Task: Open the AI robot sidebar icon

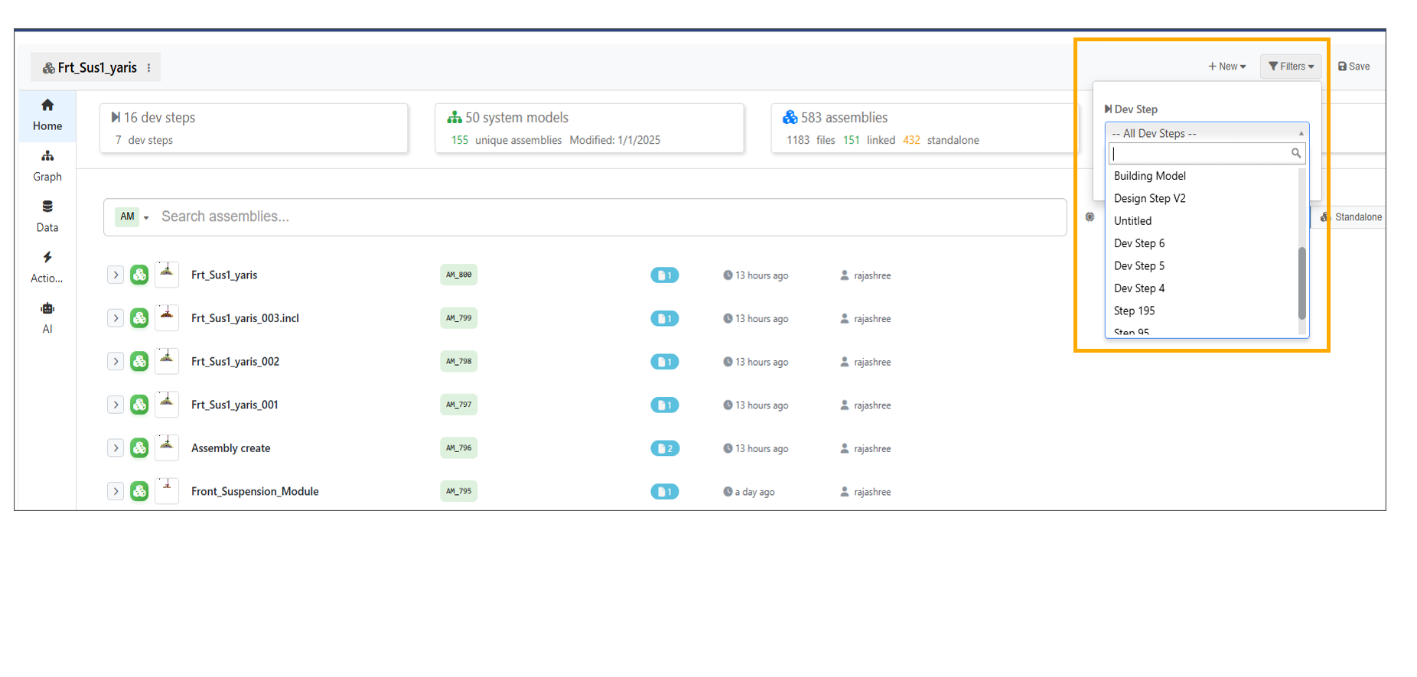Action: point(47,309)
